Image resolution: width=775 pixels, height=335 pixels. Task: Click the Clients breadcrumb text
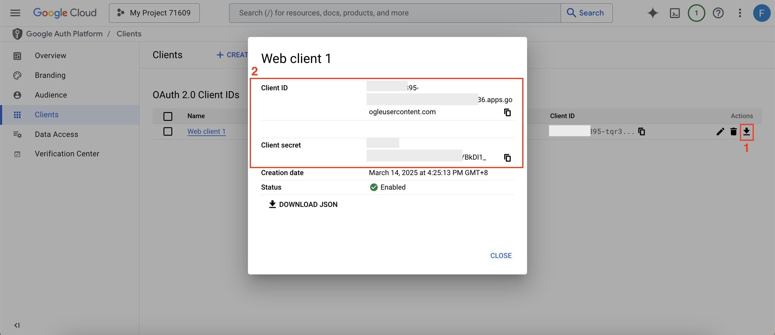[129, 34]
